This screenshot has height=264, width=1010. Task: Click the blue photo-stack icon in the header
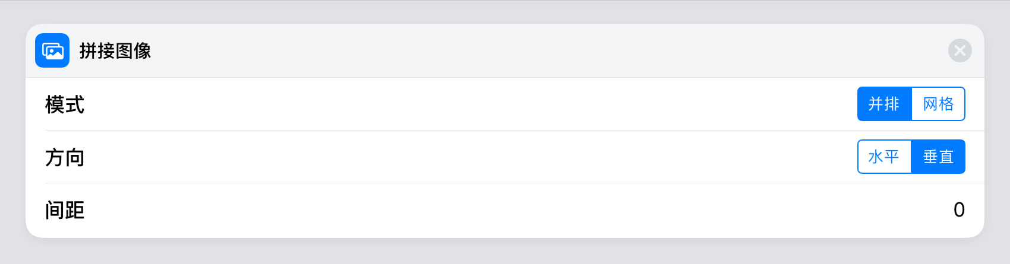click(52, 50)
